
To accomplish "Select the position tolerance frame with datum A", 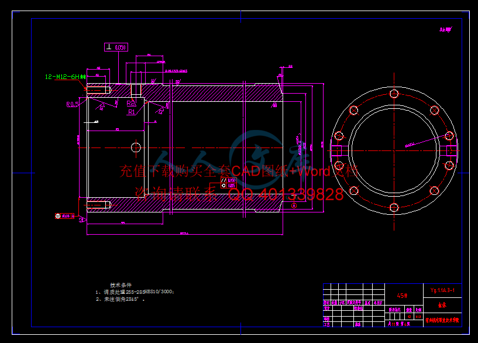I will click(64, 216).
